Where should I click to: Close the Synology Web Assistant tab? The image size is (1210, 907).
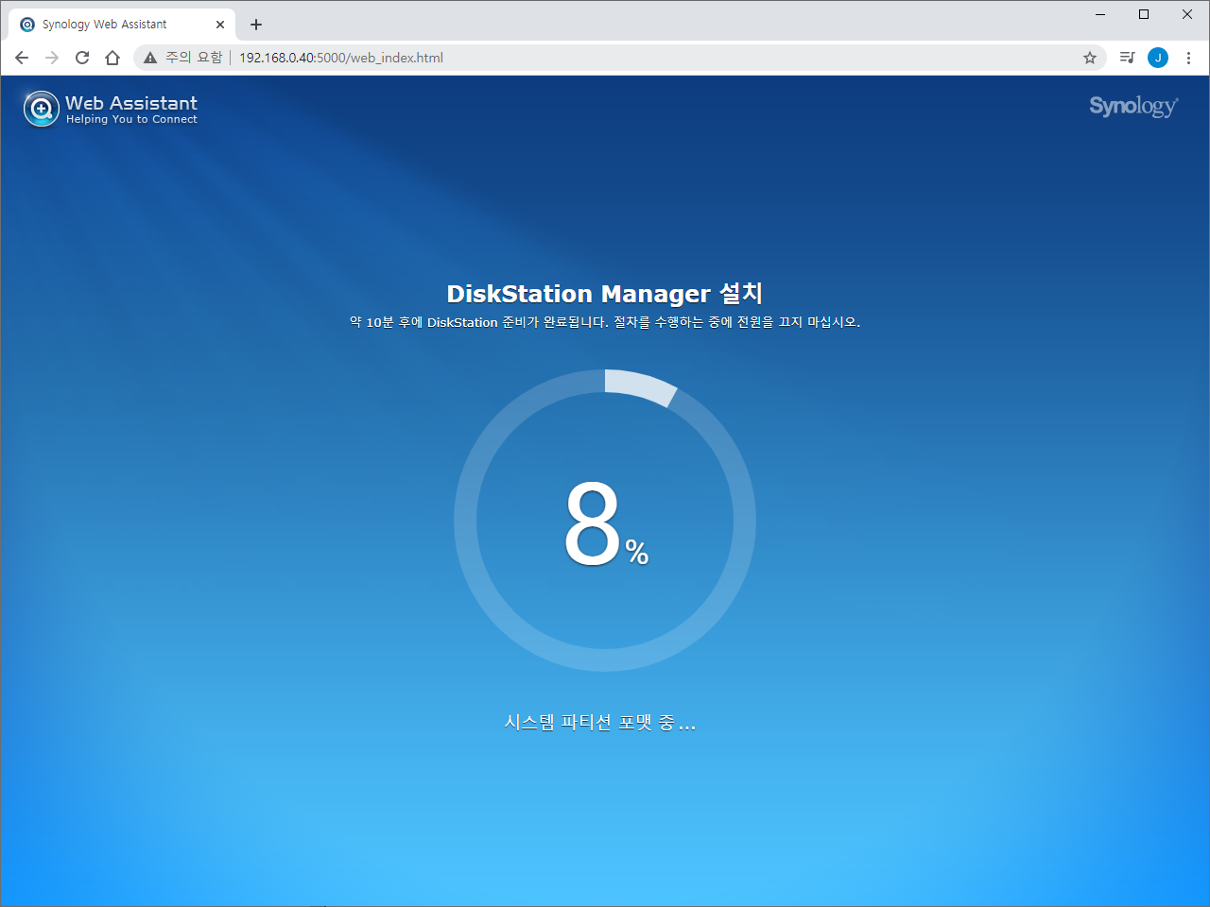220,25
